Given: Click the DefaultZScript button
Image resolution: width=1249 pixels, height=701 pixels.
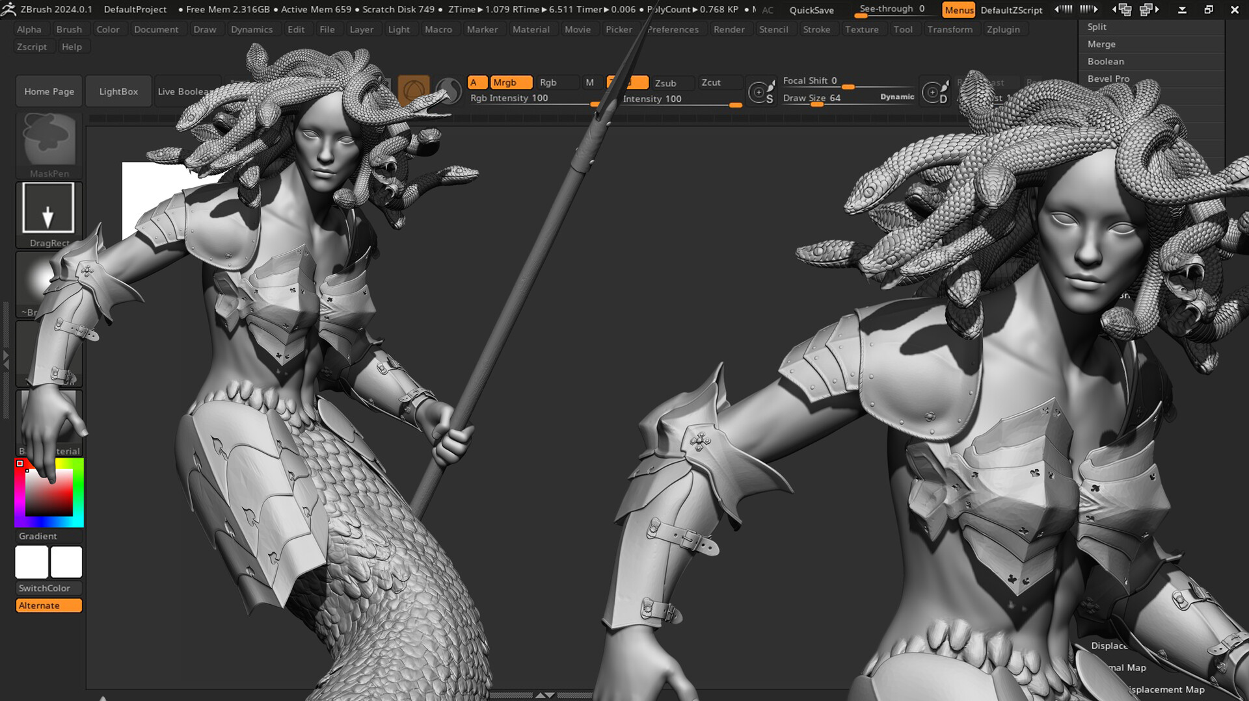Looking at the screenshot, I should 1011,10.
